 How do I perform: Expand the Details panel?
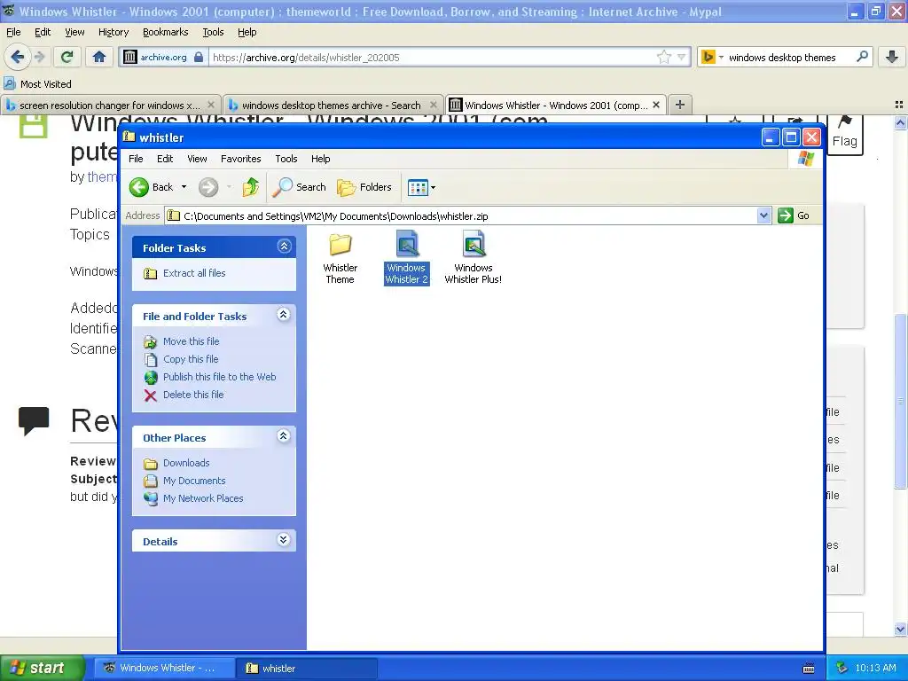[283, 540]
